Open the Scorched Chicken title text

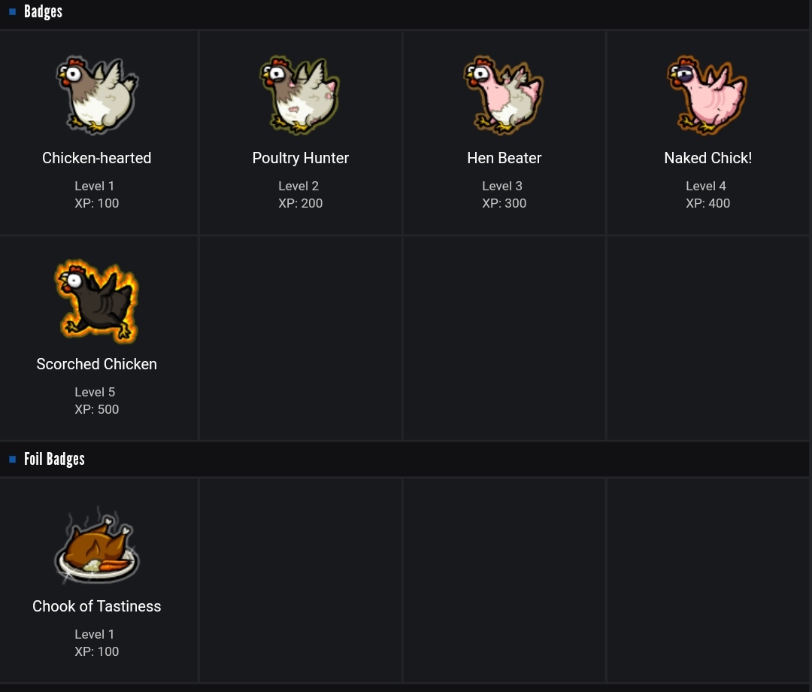97,364
